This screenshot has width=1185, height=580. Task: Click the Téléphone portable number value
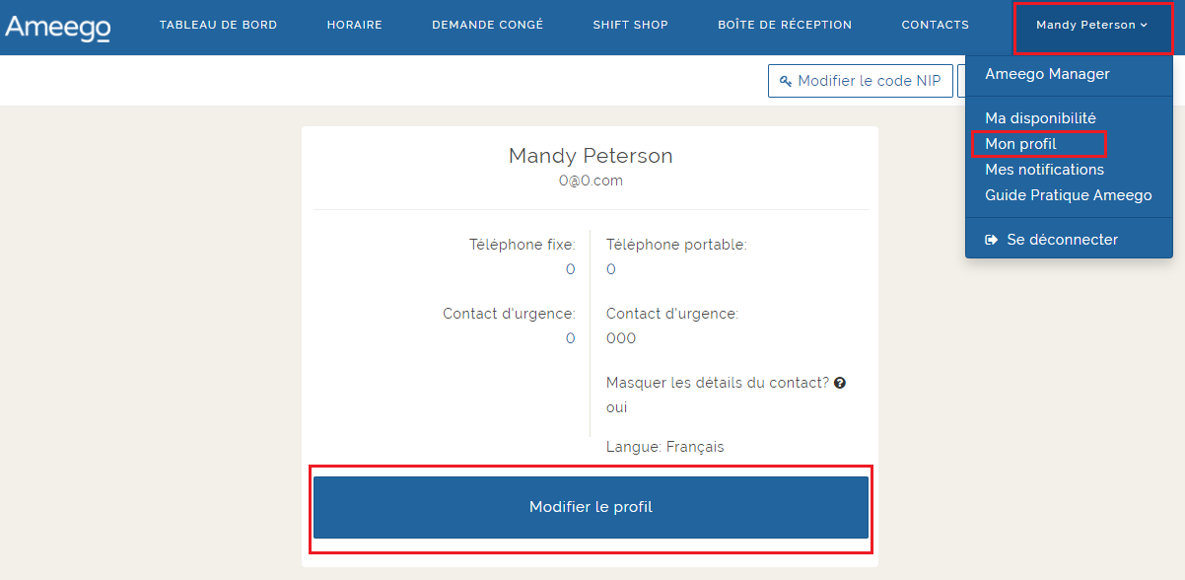pos(611,269)
